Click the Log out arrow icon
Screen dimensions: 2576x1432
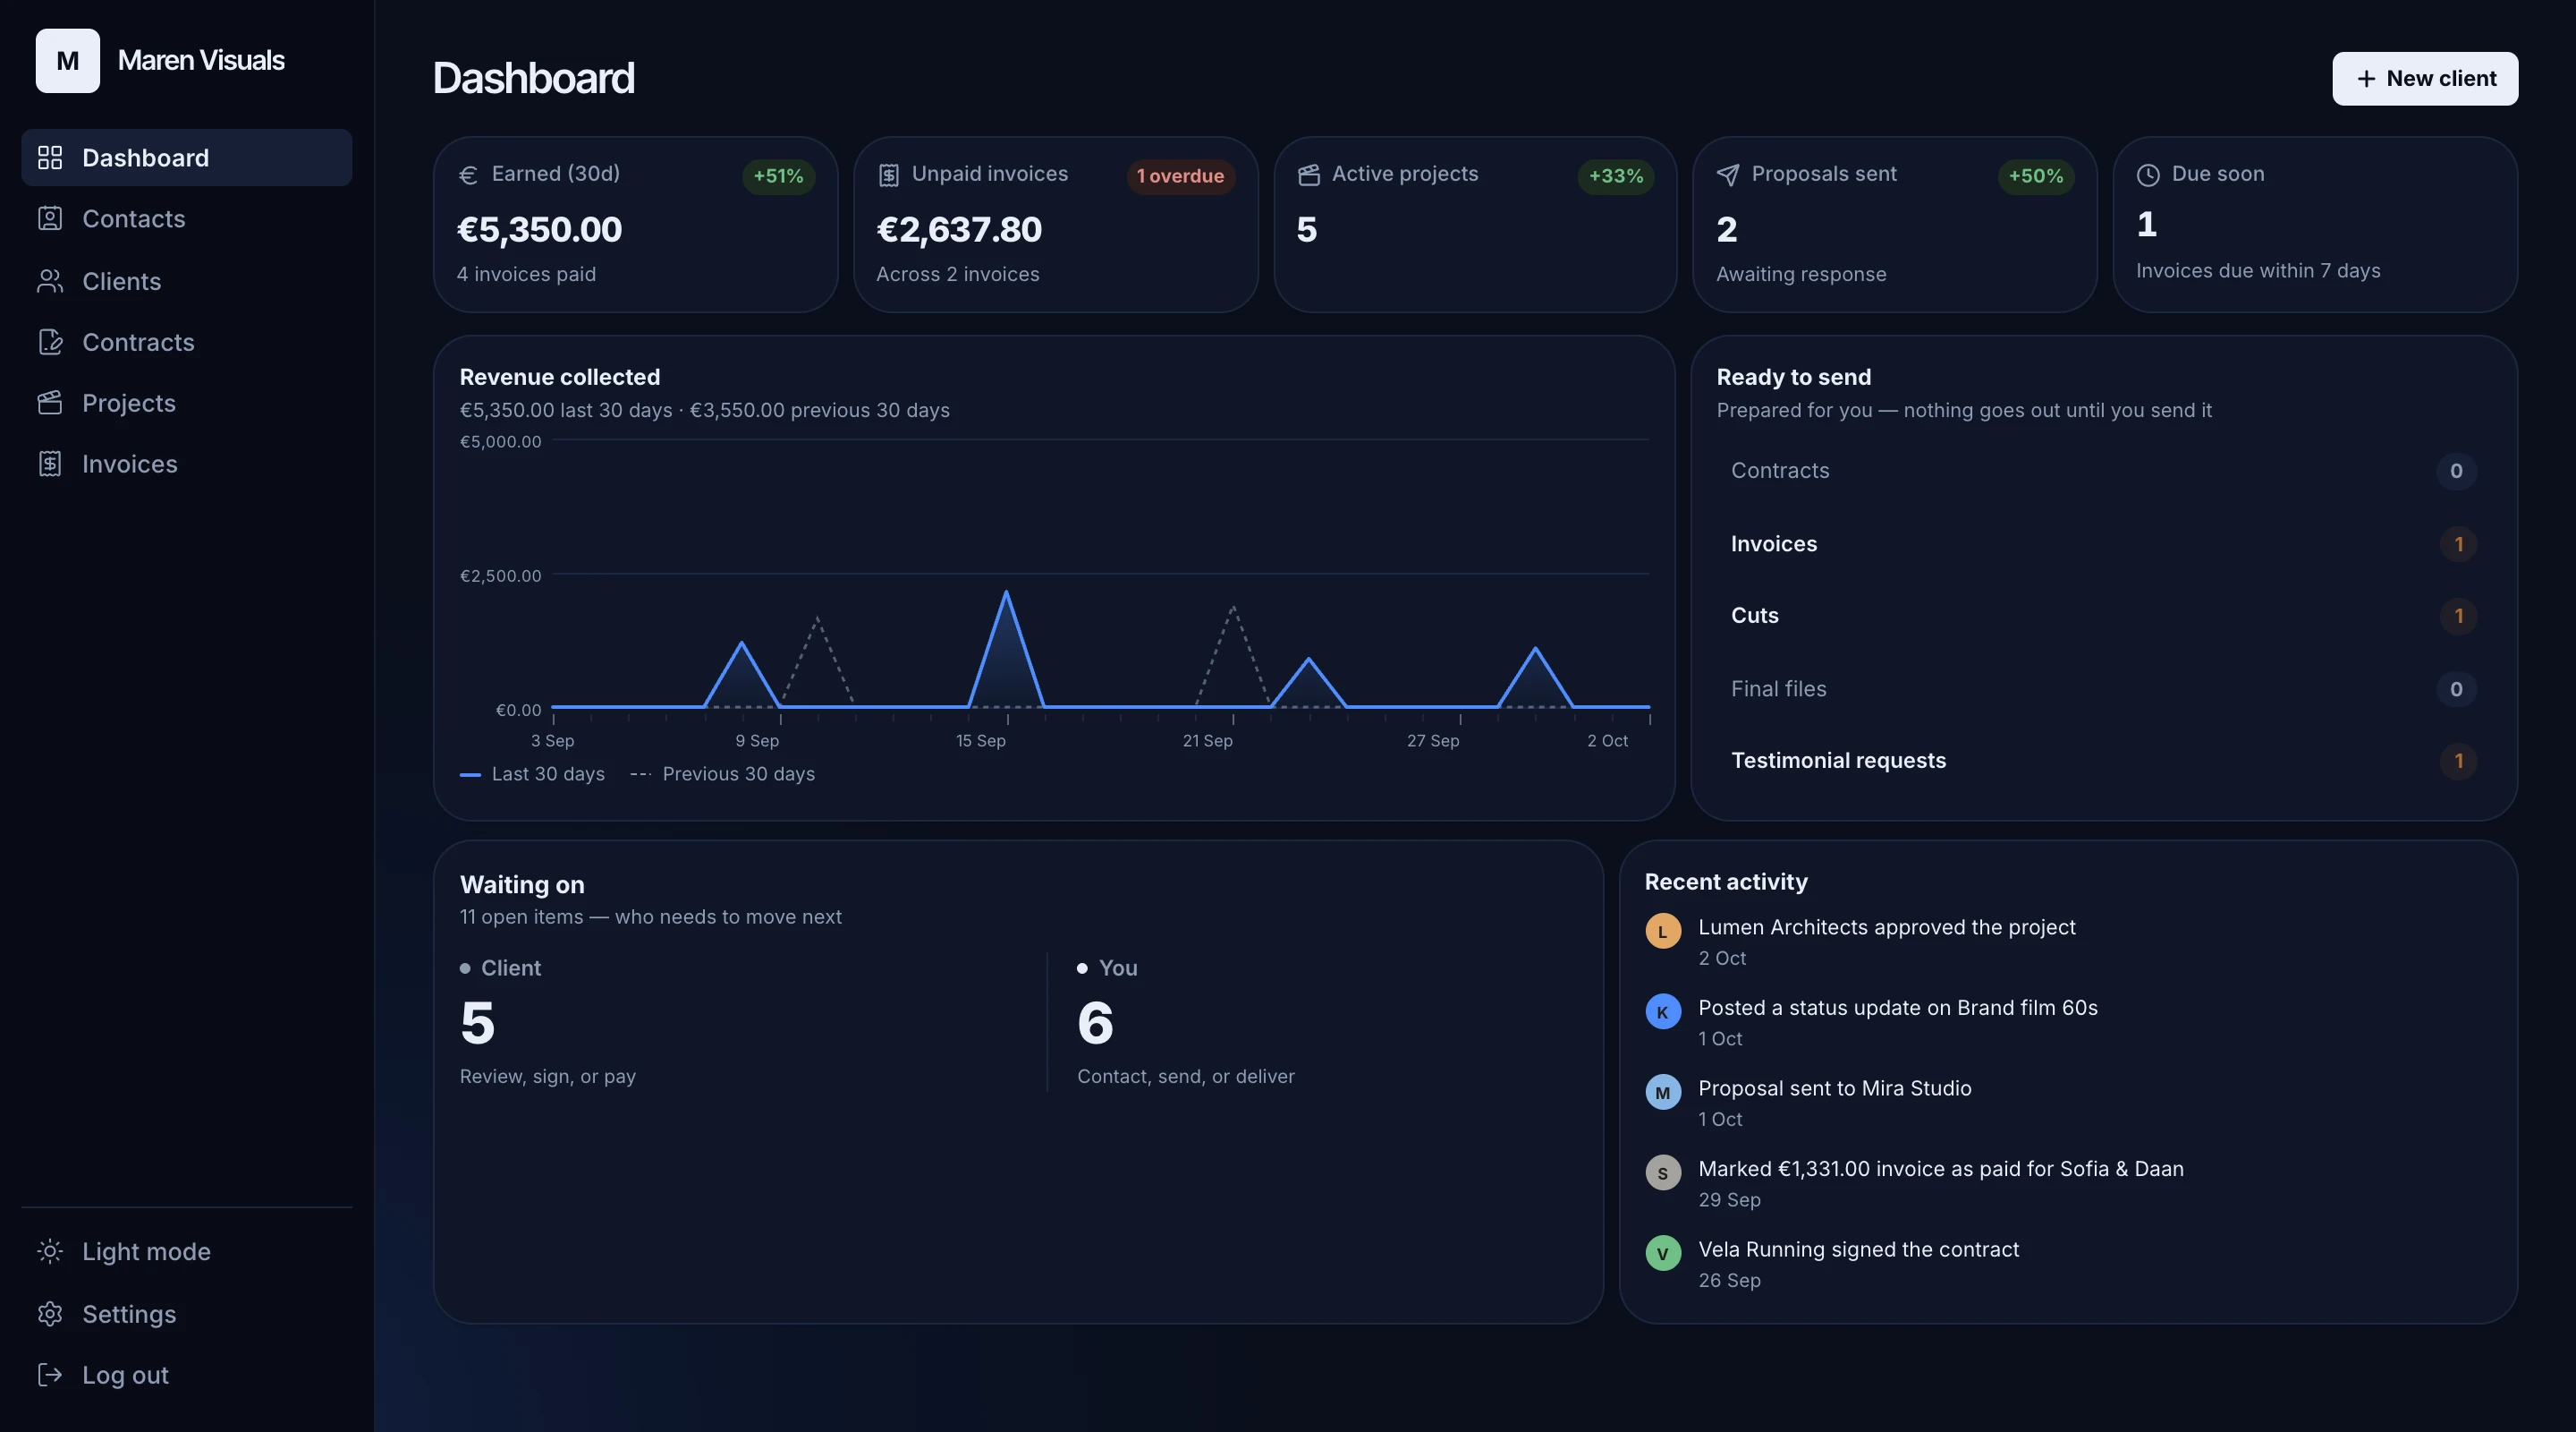coord(50,1375)
